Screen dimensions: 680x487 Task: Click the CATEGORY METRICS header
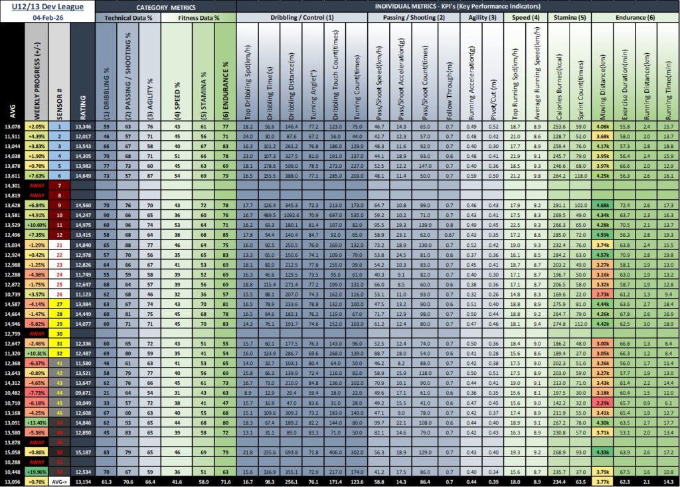165,6
